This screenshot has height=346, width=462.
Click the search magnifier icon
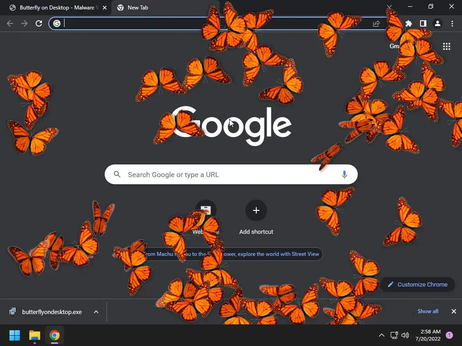117,174
